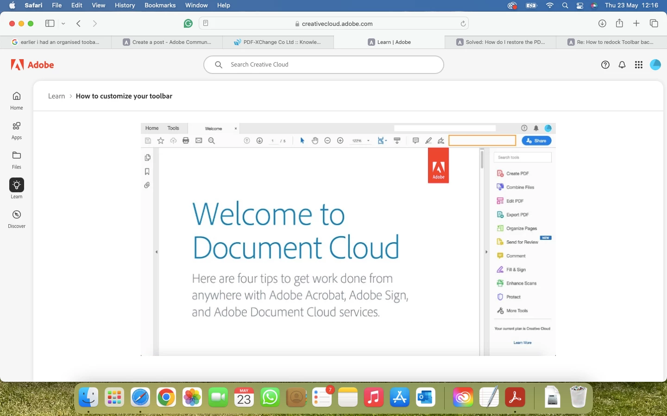Go to Home in Adobe sidebar
The height and width of the screenshot is (416, 667).
(x=17, y=101)
